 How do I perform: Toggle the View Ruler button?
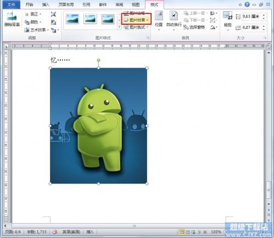click(269, 46)
